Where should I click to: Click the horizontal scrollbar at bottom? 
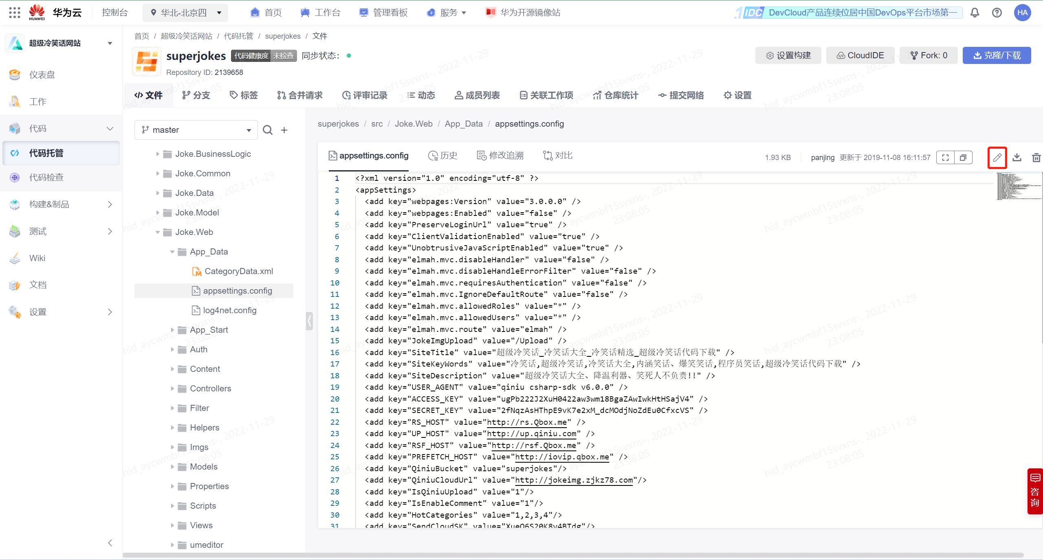(x=573, y=555)
